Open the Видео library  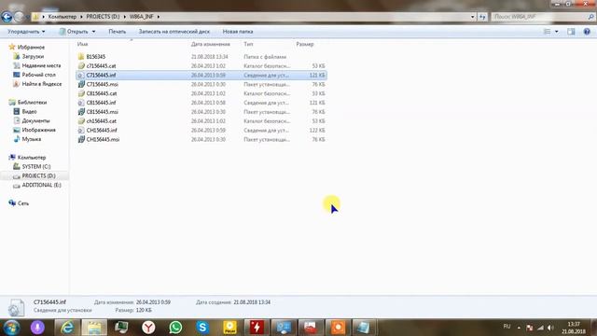tap(29, 112)
